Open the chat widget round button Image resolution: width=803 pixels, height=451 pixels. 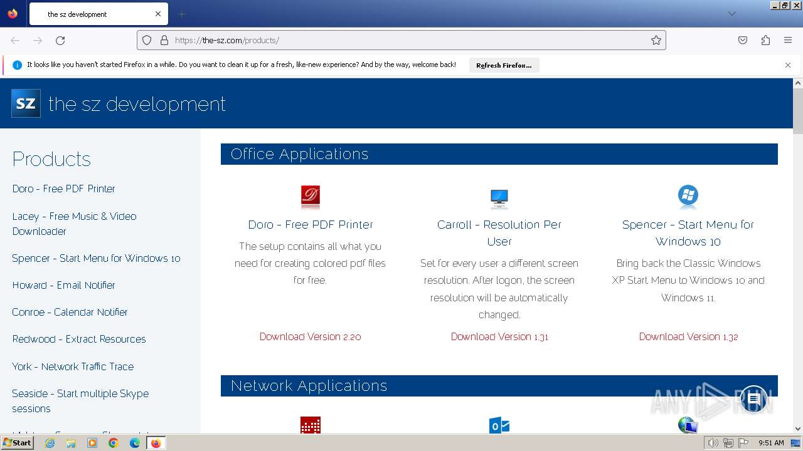(753, 400)
